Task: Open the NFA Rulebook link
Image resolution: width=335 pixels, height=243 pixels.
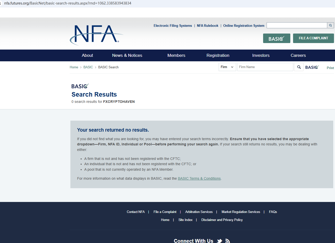Action: click(207, 26)
